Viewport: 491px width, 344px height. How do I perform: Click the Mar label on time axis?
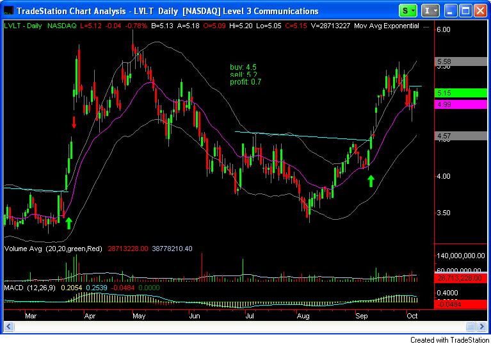[x=31, y=316]
